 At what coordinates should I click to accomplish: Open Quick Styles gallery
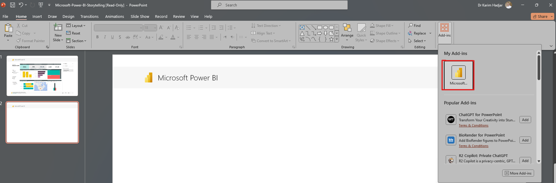(362, 32)
